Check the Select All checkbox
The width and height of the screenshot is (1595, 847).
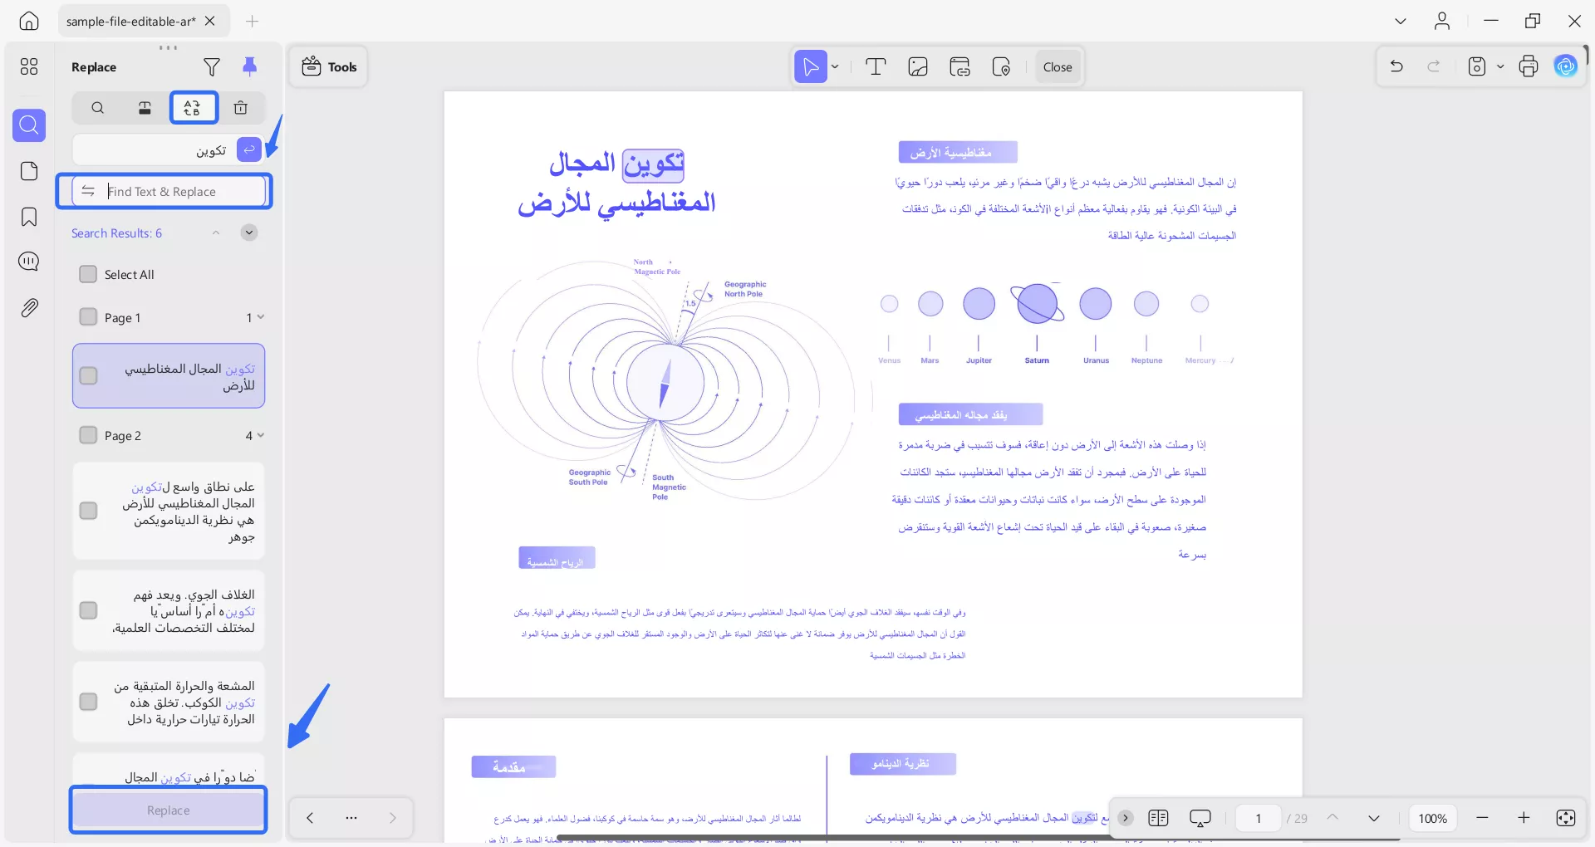click(88, 274)
